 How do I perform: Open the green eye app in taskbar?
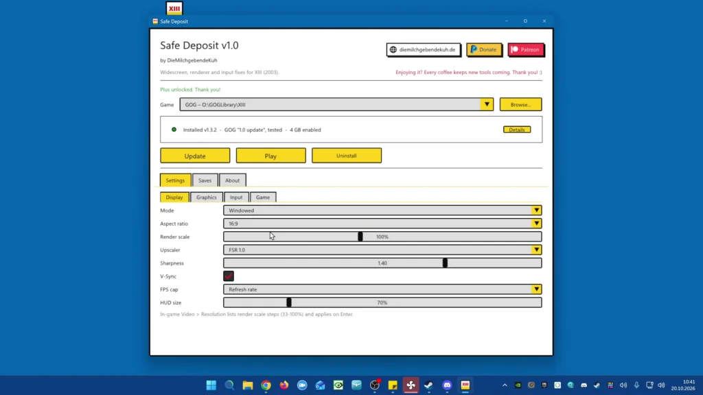[x=338, y=385]
